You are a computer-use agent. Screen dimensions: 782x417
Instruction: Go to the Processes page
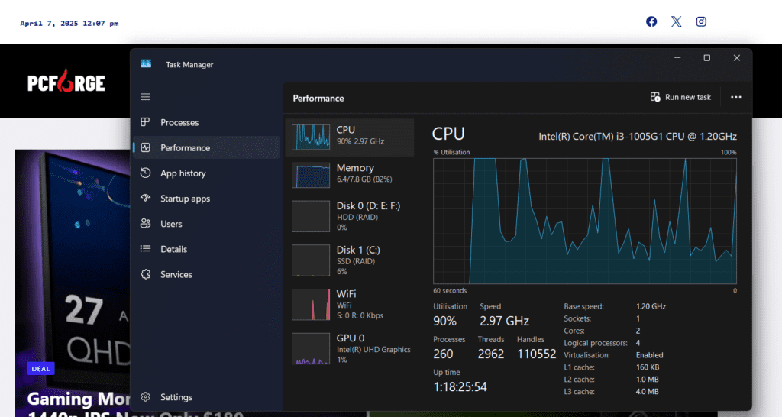[179, 122]
